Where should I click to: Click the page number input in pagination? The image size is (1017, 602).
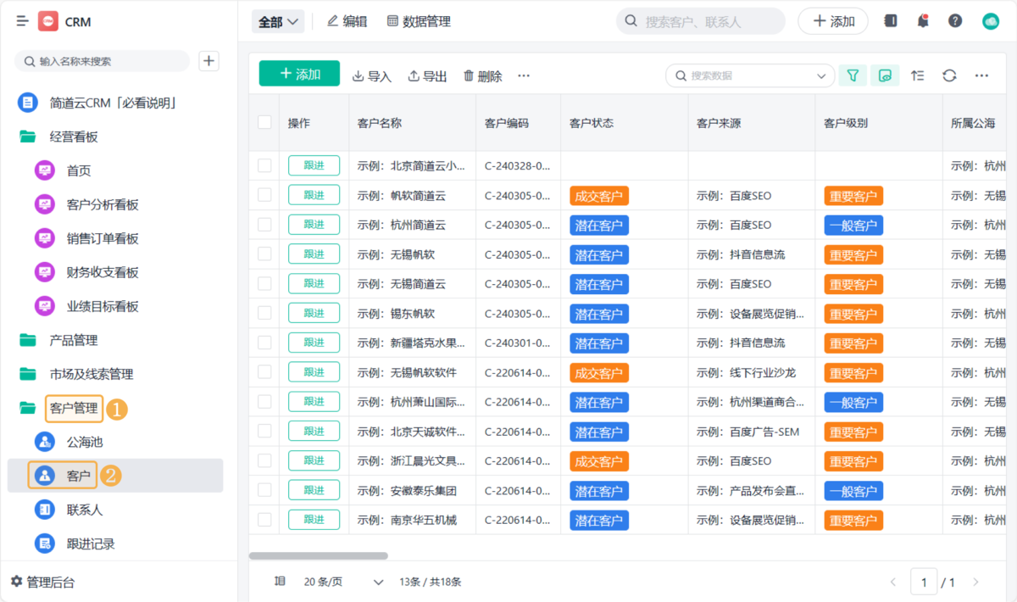[924, 582]
